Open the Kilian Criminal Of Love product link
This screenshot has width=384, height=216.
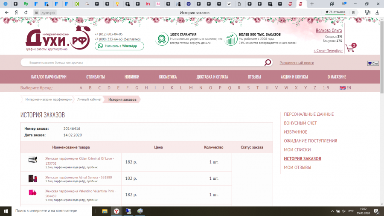pyautogui.click(x=79, y=158)
